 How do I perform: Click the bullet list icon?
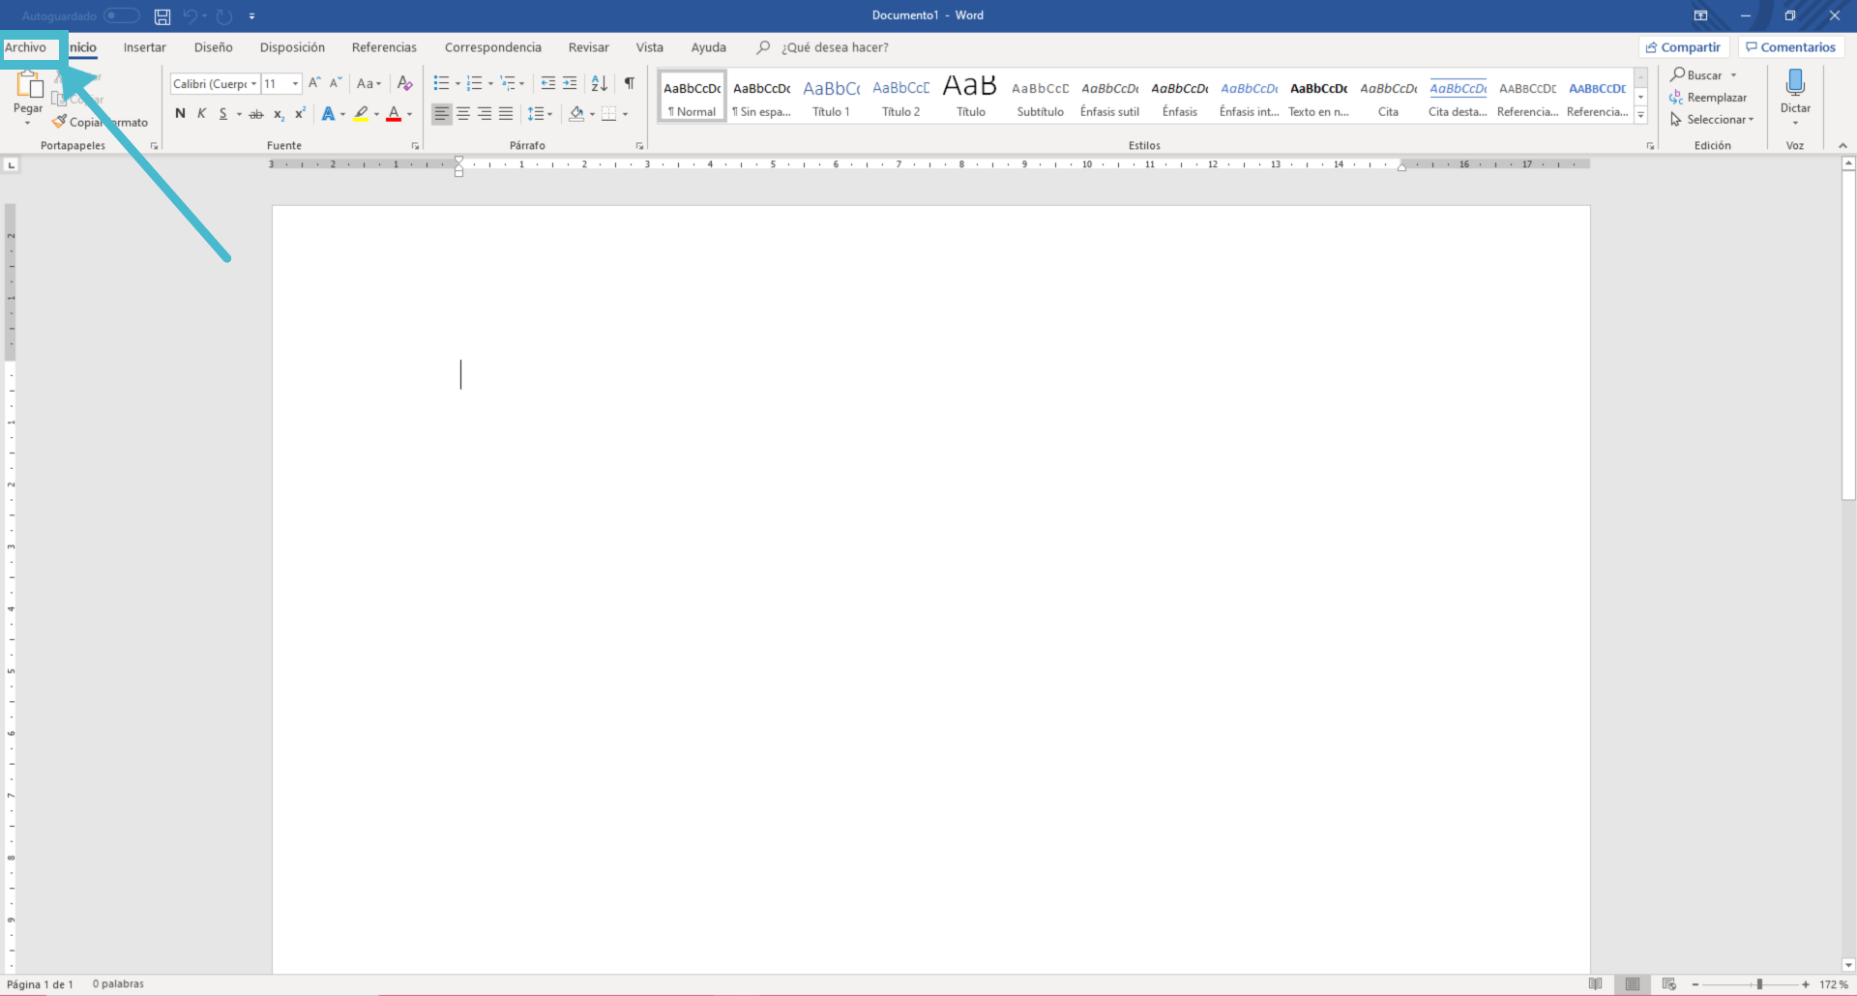[441, 83]
